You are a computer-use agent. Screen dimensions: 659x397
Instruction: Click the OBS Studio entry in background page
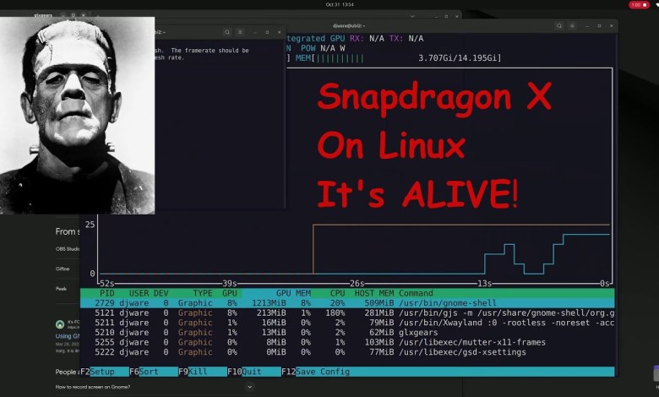[68, 248]
